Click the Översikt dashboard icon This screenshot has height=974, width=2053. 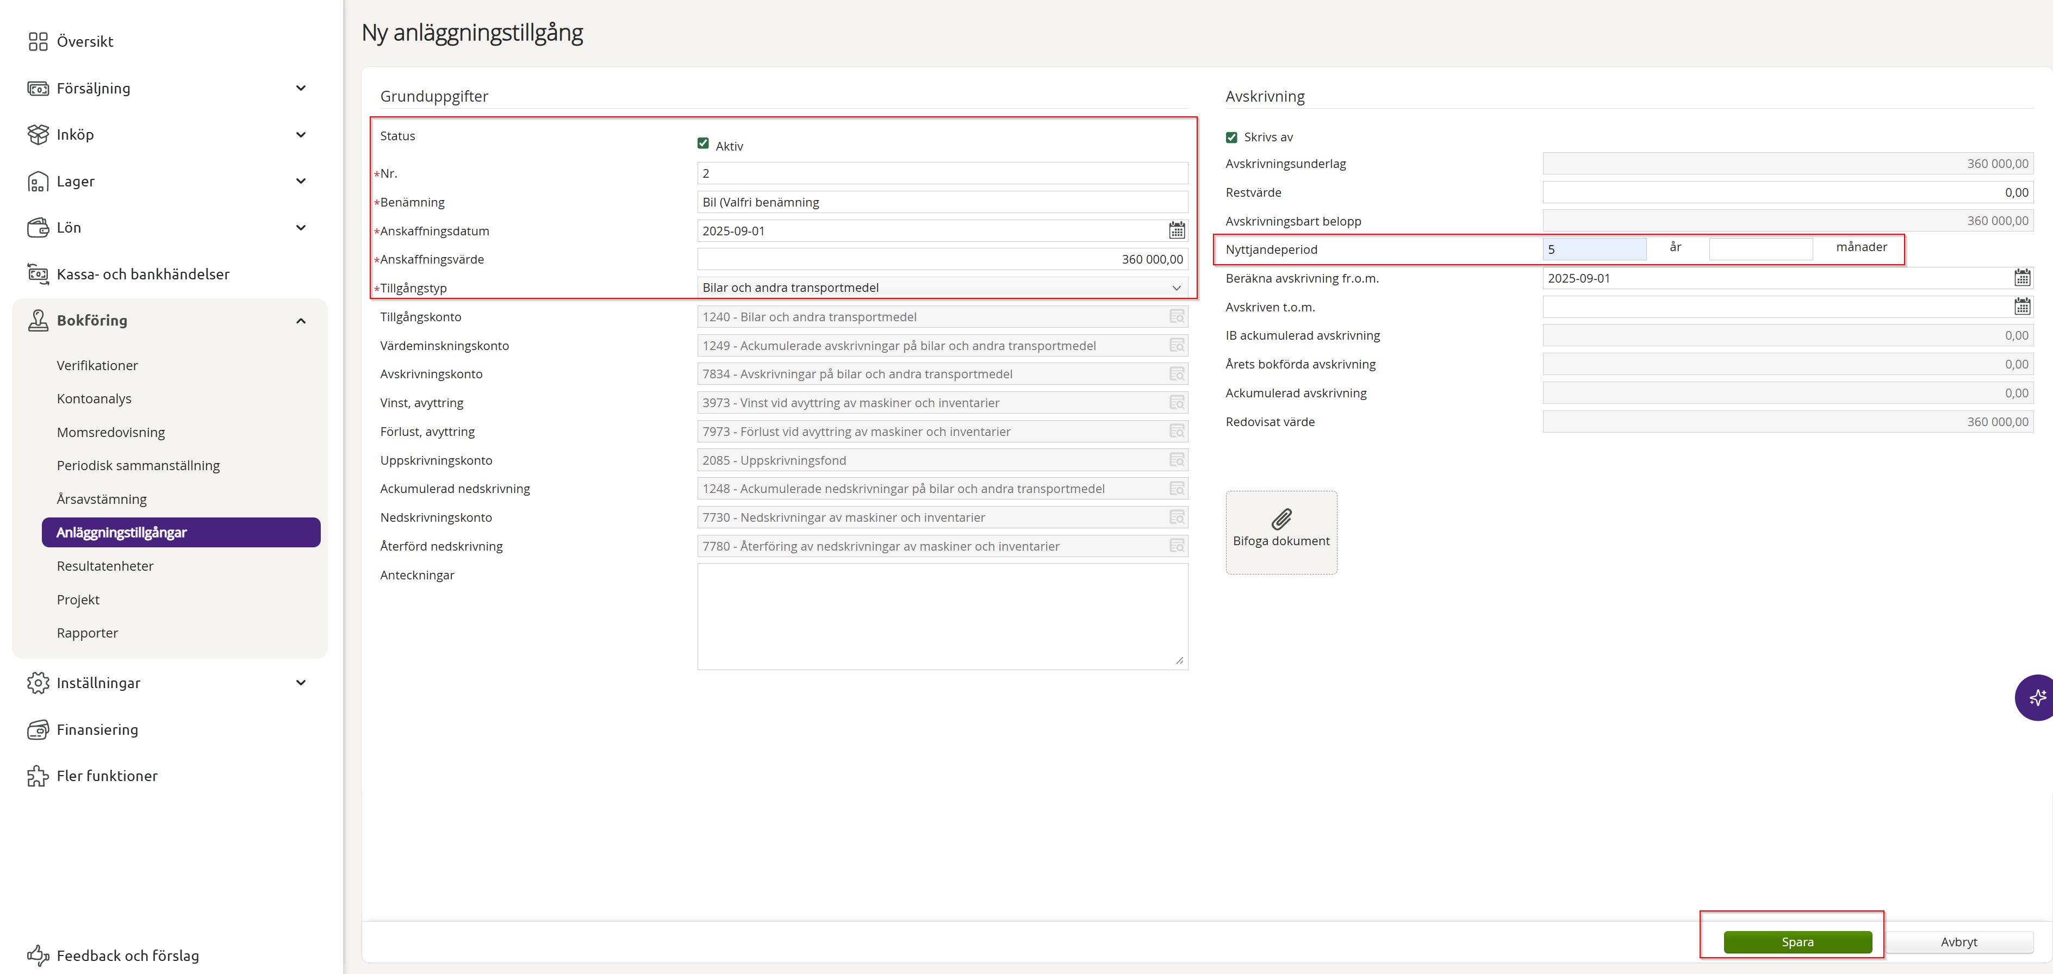[38, 41]
